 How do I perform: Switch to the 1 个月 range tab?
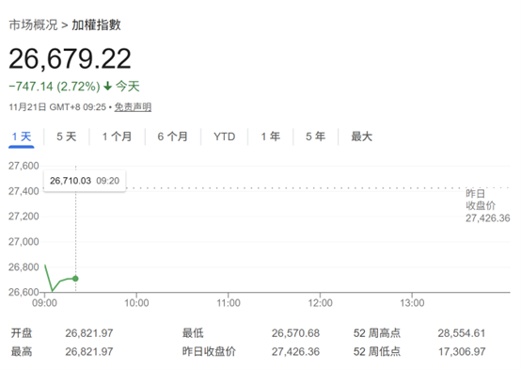(117, 137)
